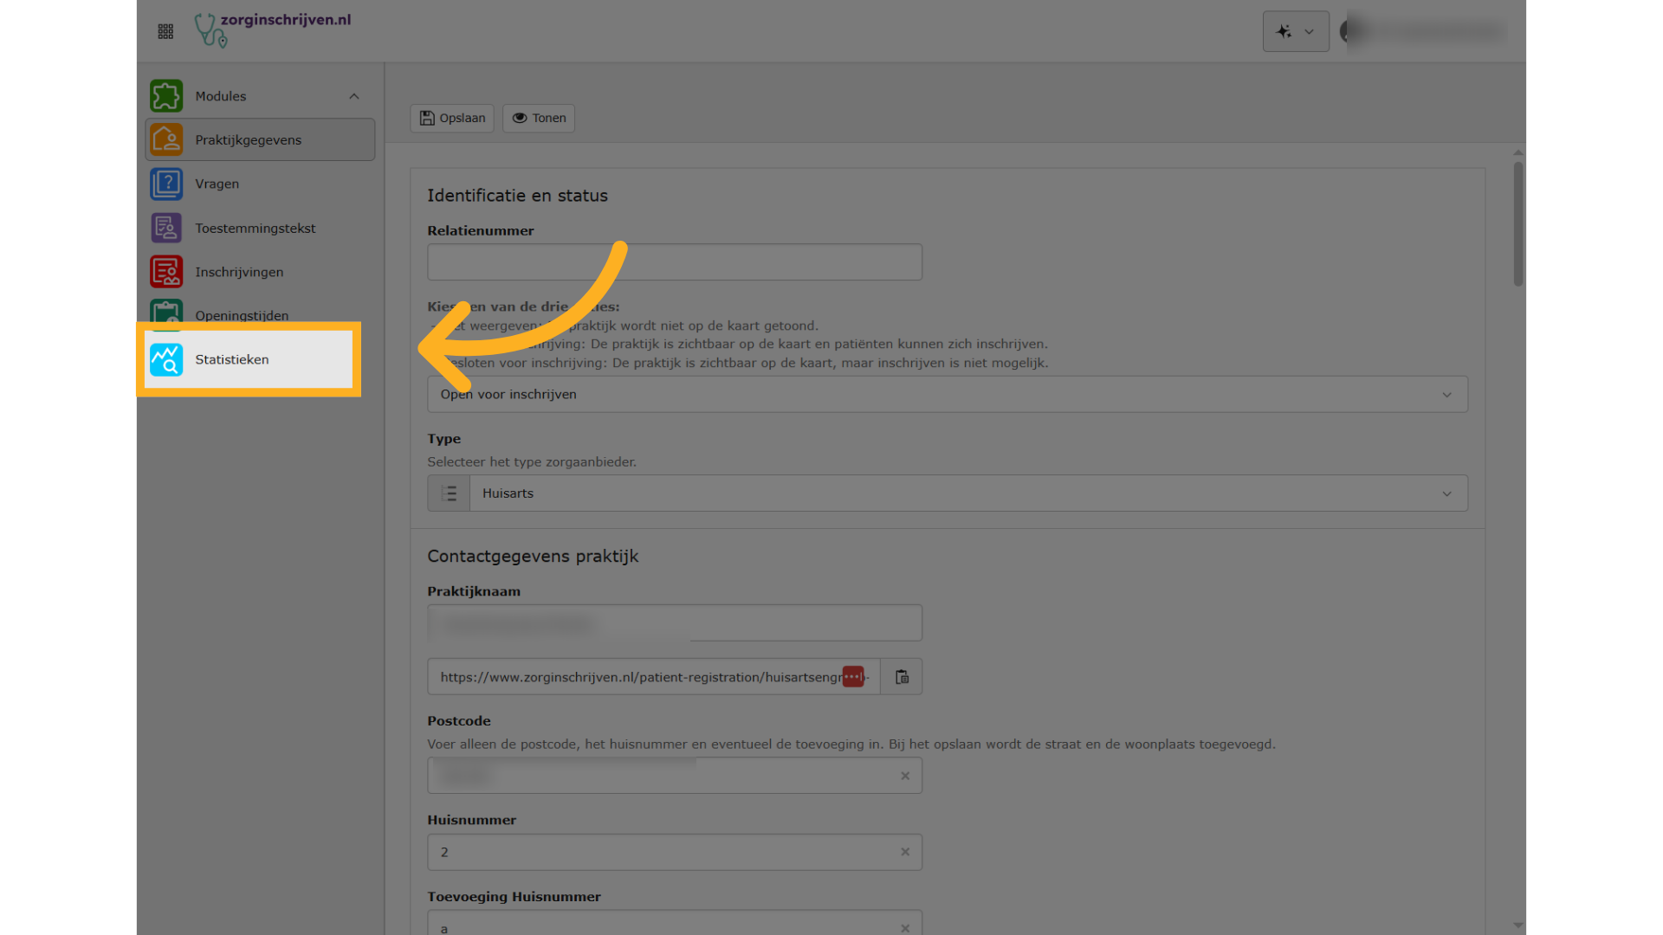The image size is (1663, 935).
Task: Open the Inschrijvingen icon
Action: [166, 272]
